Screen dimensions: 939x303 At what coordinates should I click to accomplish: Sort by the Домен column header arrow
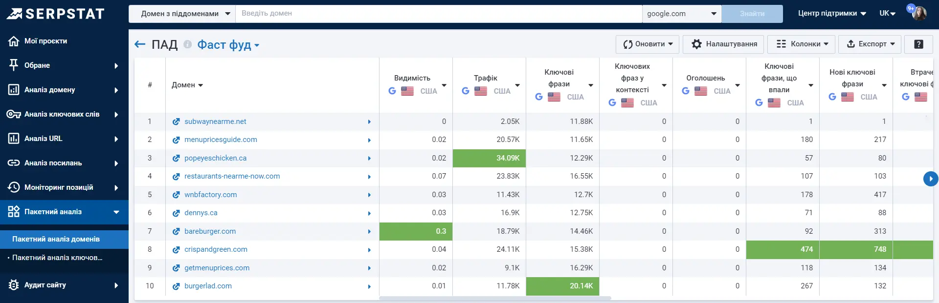coord(201,85)
